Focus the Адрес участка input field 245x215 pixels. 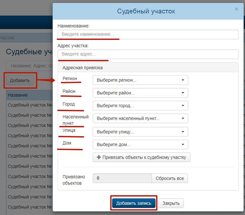click(148, 54)
